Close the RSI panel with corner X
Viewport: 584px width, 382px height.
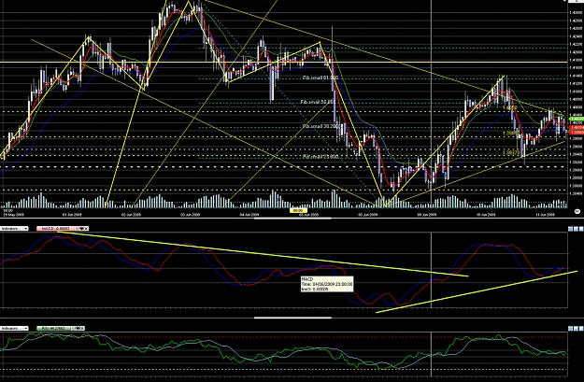click(581, 329)
